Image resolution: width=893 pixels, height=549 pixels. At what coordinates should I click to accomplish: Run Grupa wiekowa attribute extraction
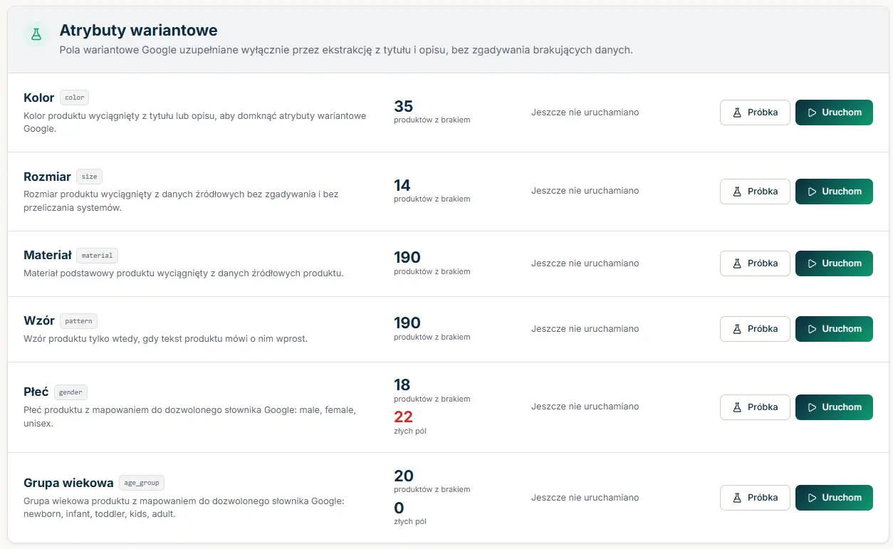[x=834, y=498]
